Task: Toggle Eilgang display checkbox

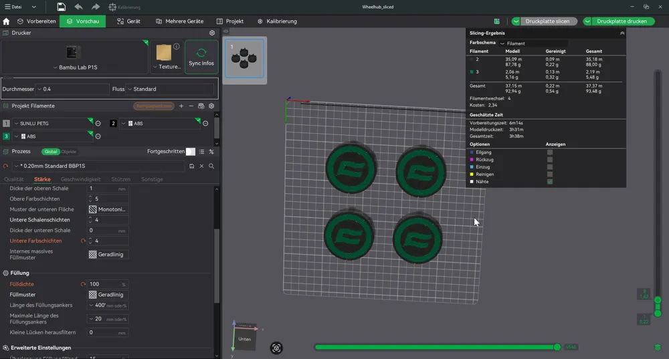Action: pos(549,152)
